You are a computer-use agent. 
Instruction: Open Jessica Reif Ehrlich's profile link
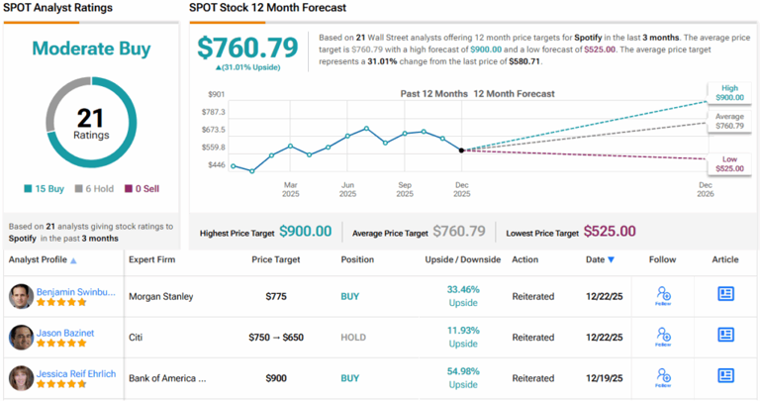(78, 373)
